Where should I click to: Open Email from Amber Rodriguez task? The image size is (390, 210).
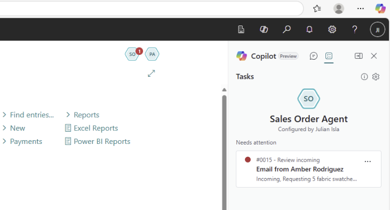click(308, 169)
